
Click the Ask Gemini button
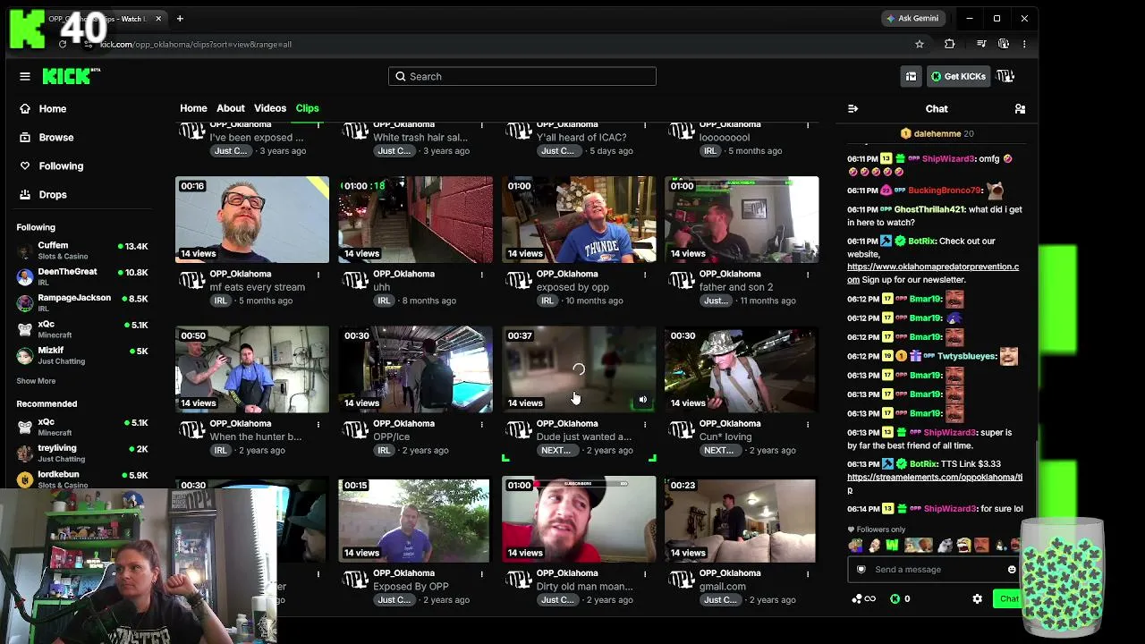point(913,18)
